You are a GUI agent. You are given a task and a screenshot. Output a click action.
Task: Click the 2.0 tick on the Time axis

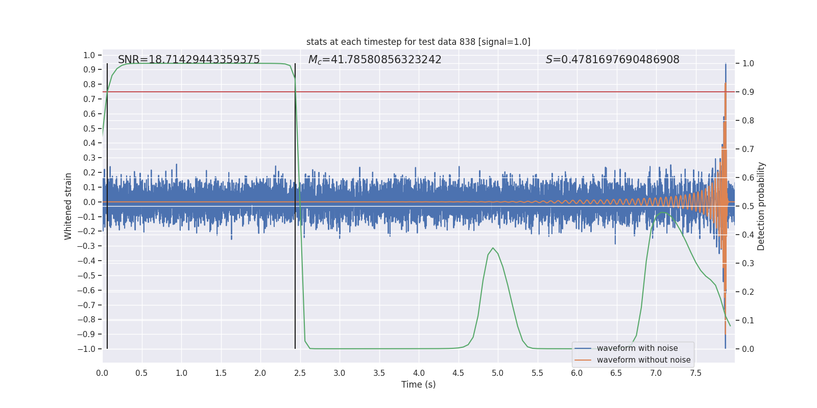coord(260,373)
